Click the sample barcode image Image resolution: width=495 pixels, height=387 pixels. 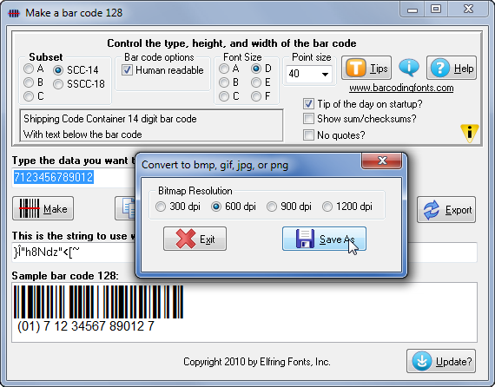[x=98, y=302]
